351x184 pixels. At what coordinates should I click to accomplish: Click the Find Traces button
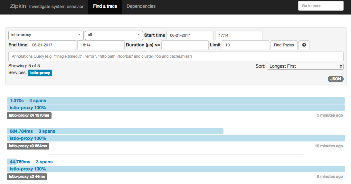point(284,45)
